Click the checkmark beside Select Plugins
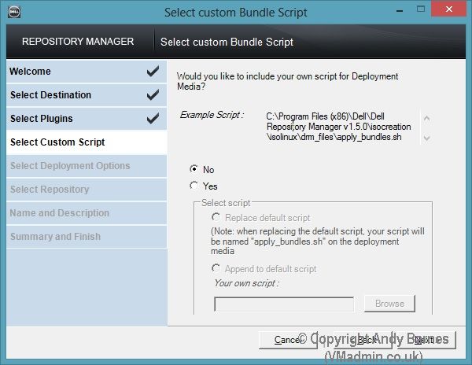The height and width of the screenshot is (365, 472). [153, 119]
